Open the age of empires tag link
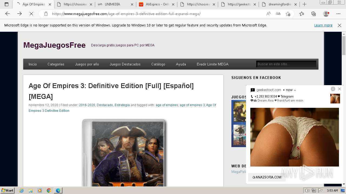346x194 pixels. pos(167,105)
